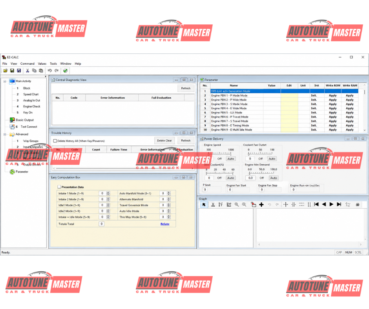
Task: Set Engine Min Demand to Auto
Action: [274, 178]
